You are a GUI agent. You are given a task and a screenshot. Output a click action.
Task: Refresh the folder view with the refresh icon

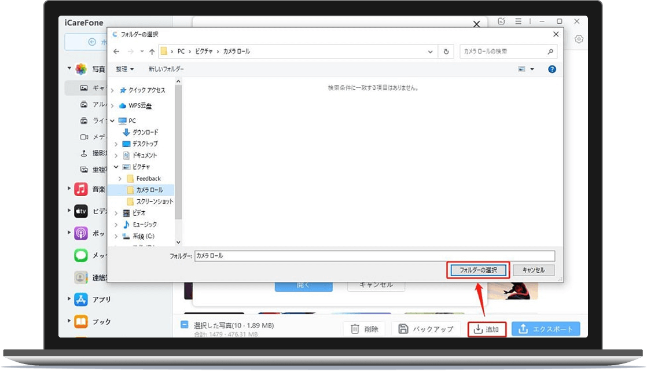pos(446,51)
